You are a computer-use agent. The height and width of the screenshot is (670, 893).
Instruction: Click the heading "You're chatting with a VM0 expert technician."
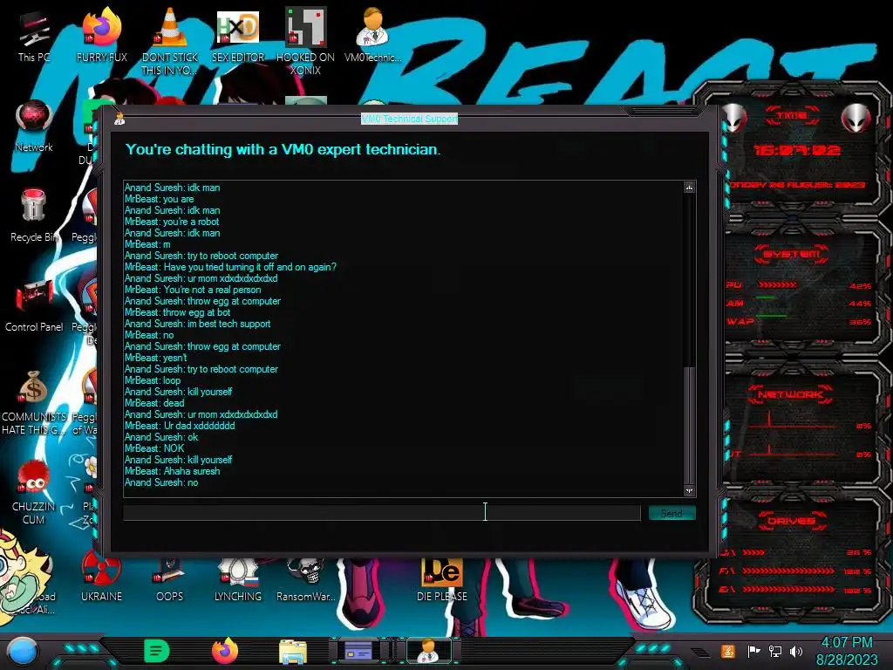[283, 150]
